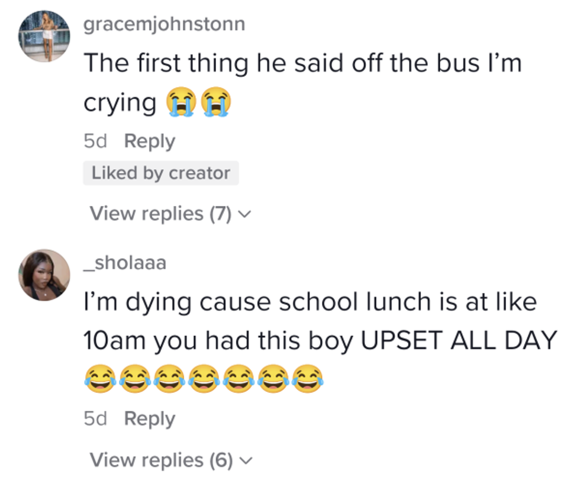The width and height of the screenshot is (580, 487).
Task: Click the gracemjohnstonn username
Action: [x=164, y=24]
